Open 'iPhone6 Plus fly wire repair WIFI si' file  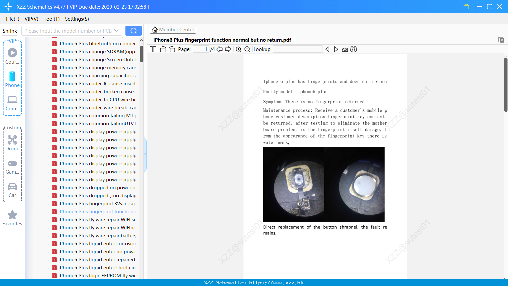(x=94, y=220)
